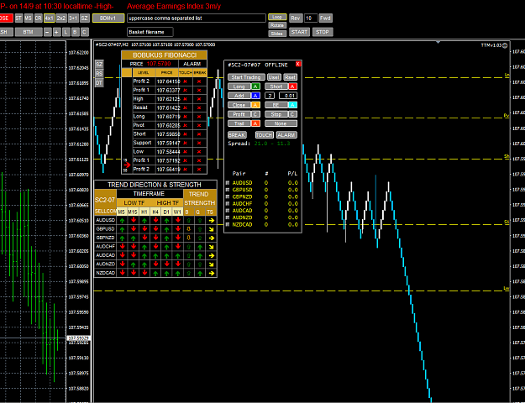Viewport: 525px width, 403px height.
Task: Click the C button after B in toolbar
Action: pos(84,32)
